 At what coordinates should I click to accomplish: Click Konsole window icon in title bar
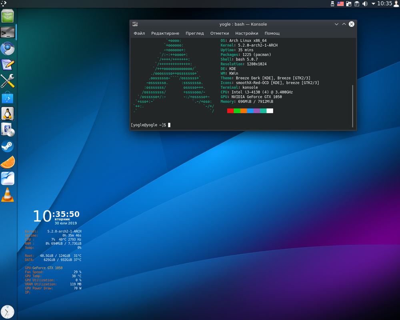[x=135, y=24]
